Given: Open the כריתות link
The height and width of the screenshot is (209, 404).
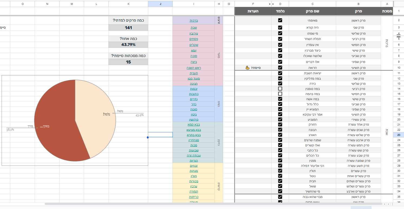Looking at the screenshot, I should click(x=193, y=197).
